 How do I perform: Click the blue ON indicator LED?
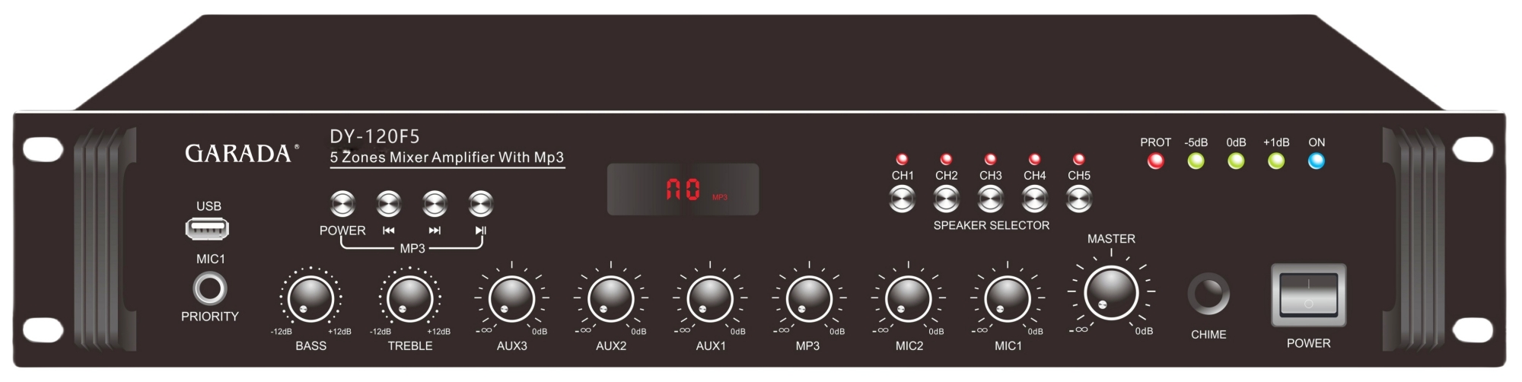coord(1316,161)
